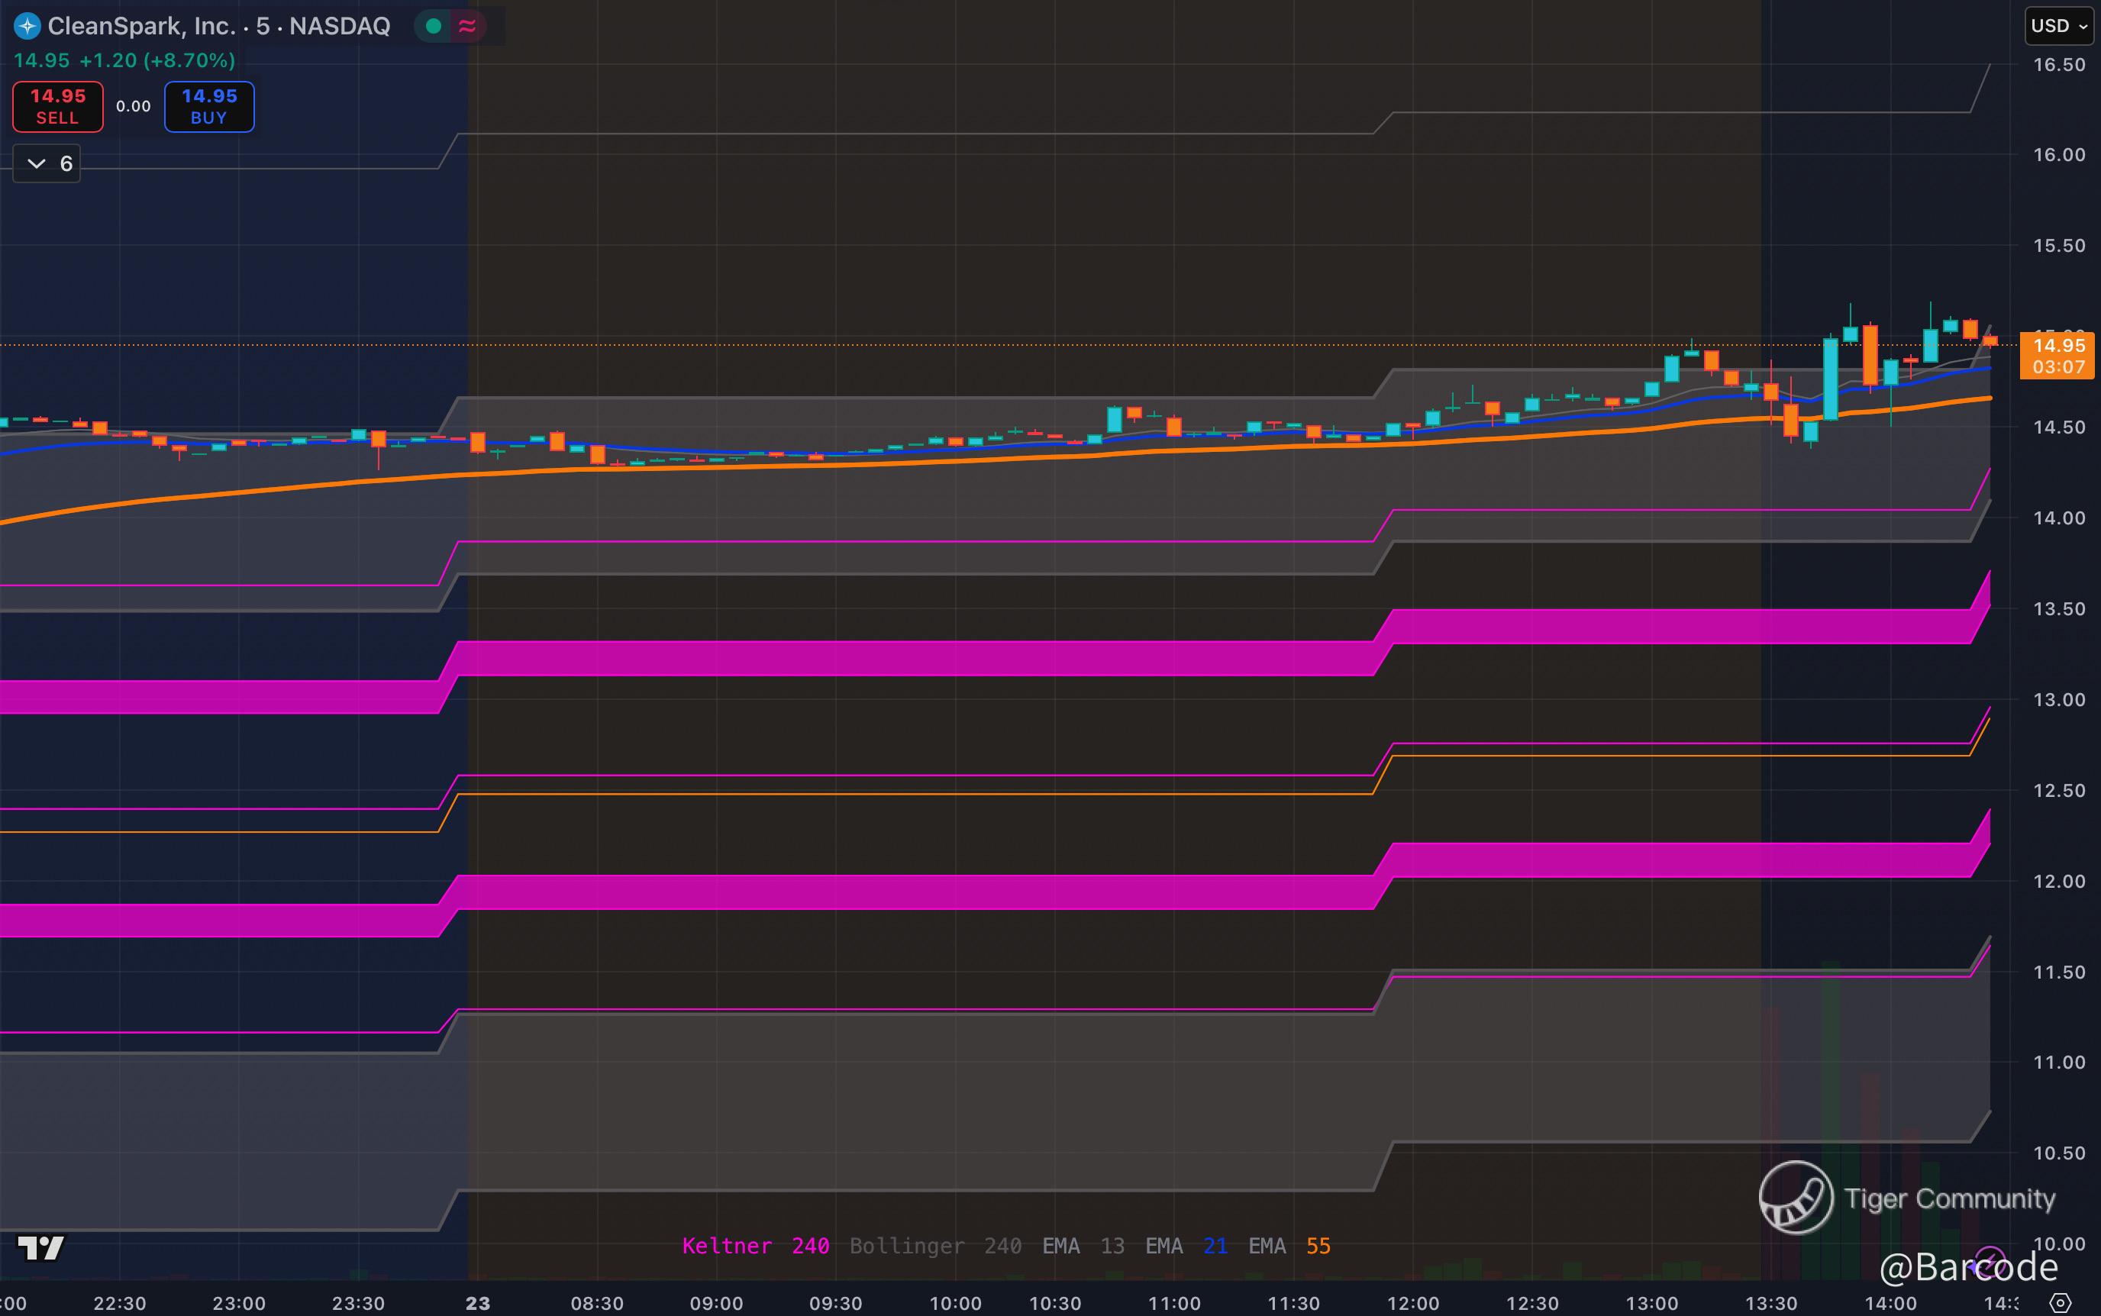
Task: Click the Bollinger 240 indicator label
Action: tap(934, 1247)
